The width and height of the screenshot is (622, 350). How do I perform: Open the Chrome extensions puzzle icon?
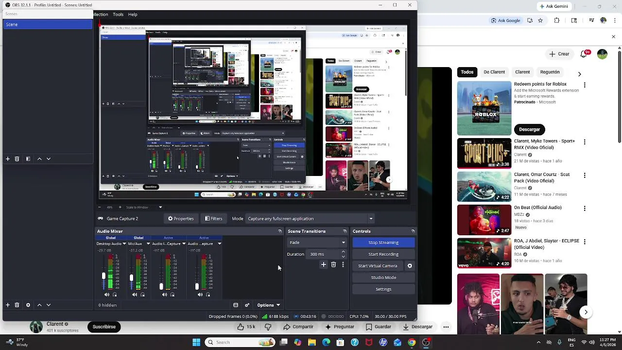click(557, 20)
